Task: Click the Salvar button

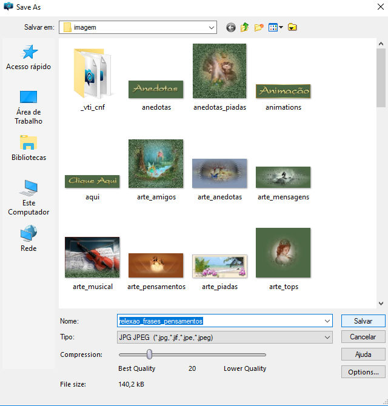Action: (x=363, y=321)
